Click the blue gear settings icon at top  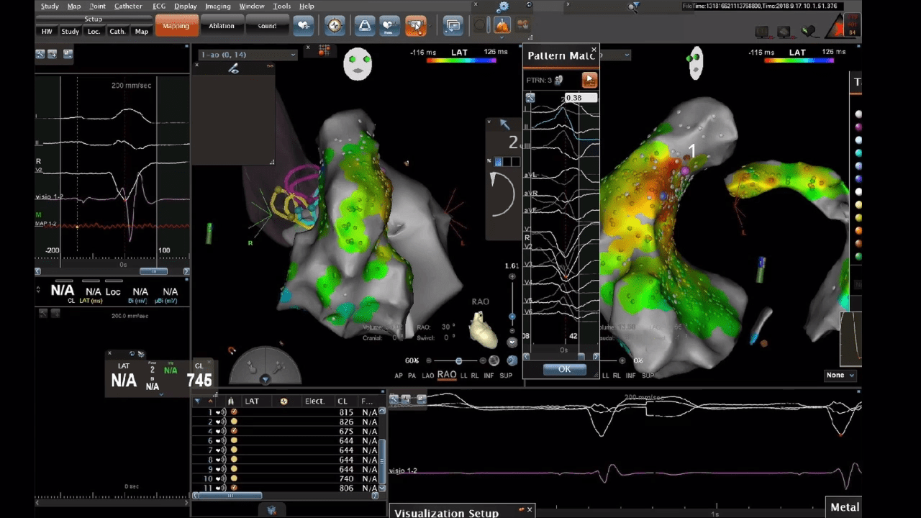coord(503,6)
